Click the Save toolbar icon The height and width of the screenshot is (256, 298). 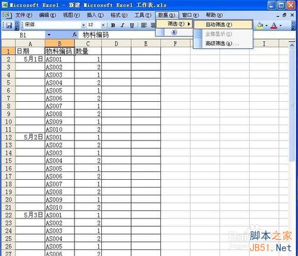tap(9, 26)
